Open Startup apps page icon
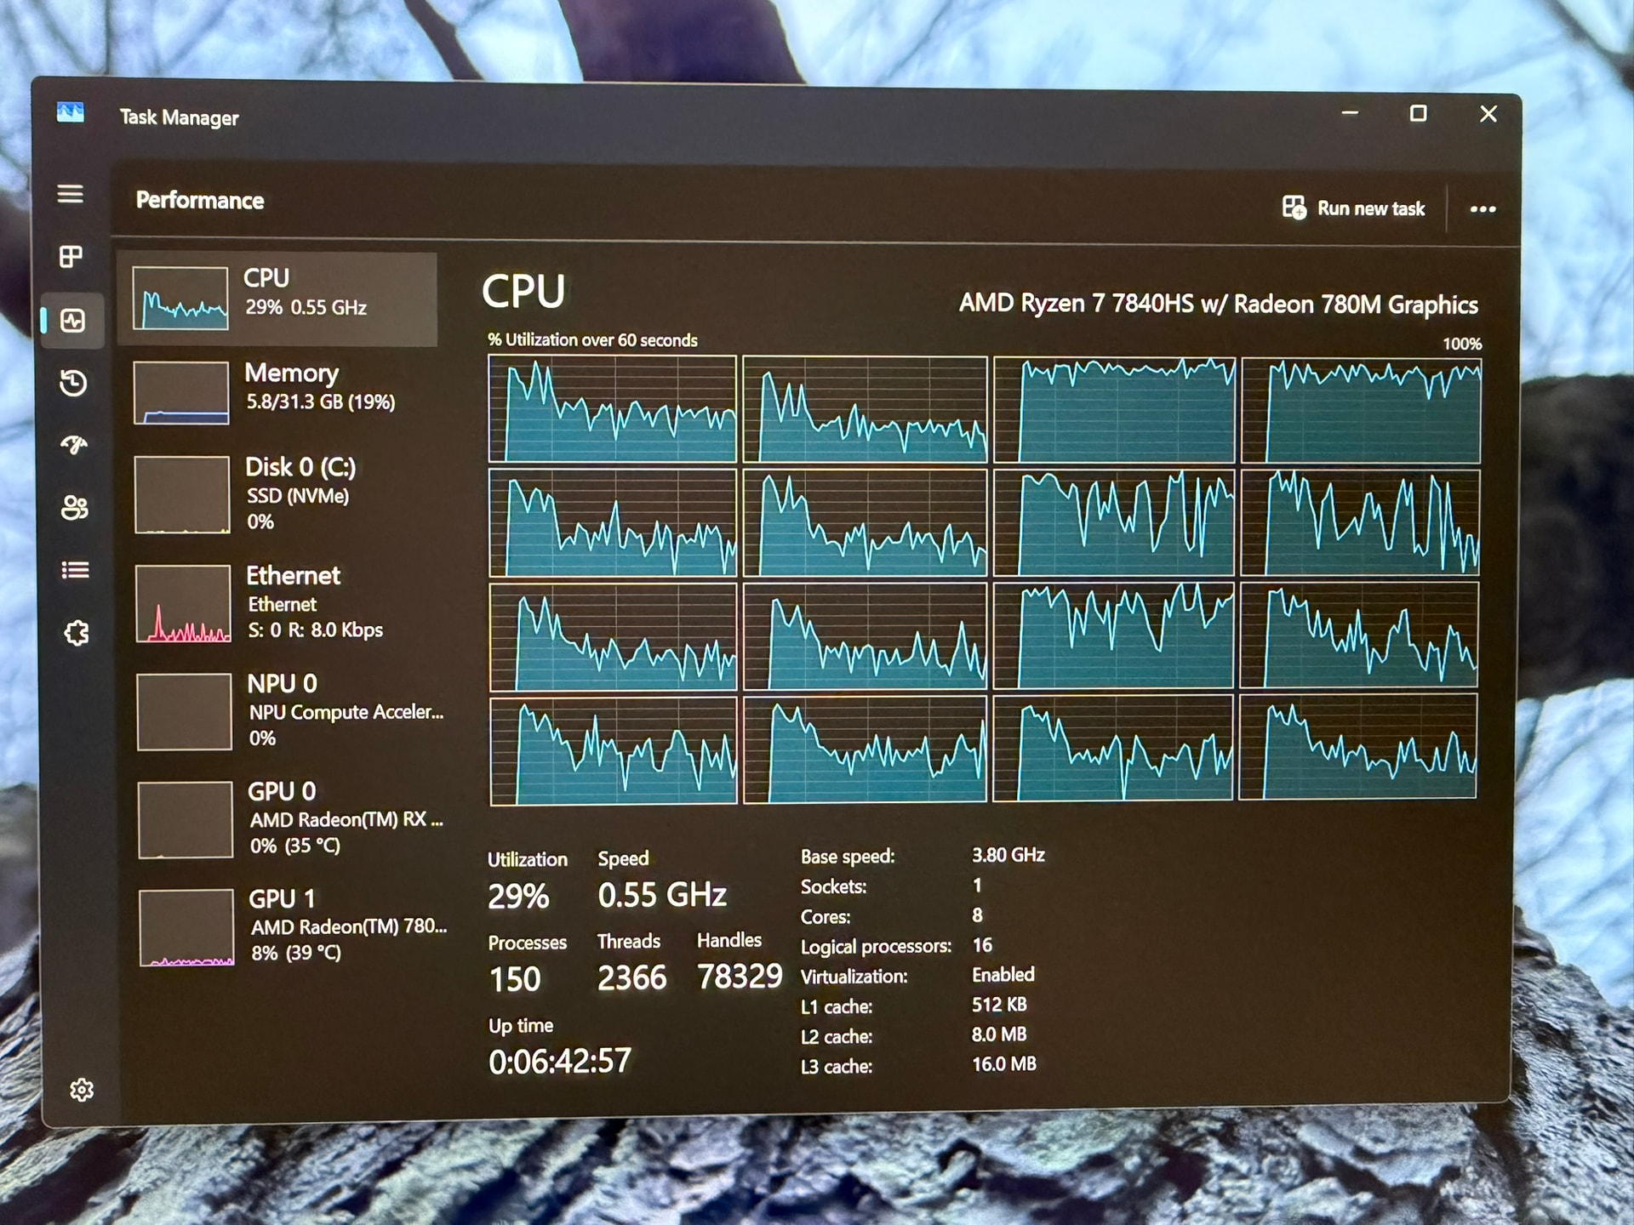The width and height of the screenshot is (1634, 1225). pyautogui.click(x=74, y=445)
